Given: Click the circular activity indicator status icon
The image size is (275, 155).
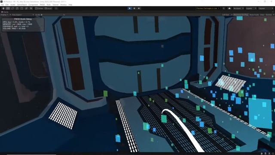Looking at the screenshot, I should 273,154.
